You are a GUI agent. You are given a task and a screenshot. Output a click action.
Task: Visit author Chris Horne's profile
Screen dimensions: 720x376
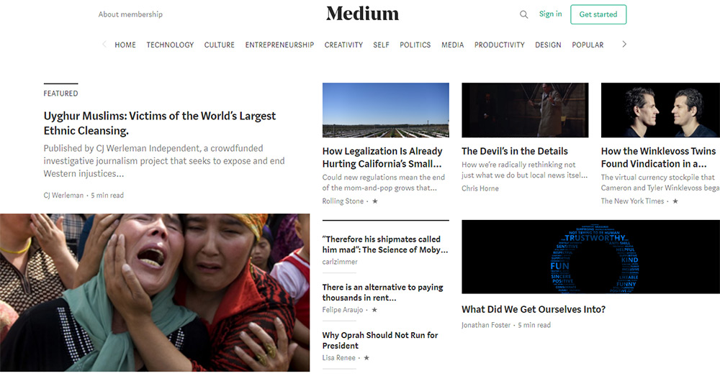pyautogui.click(x=480, y=188)
